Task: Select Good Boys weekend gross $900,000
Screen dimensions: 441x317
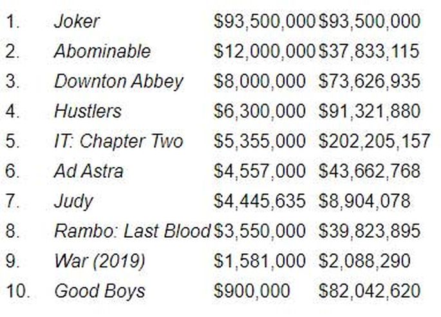Action: coord(252,291)
